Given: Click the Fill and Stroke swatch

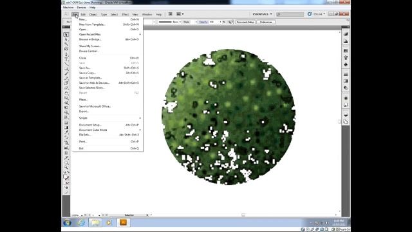Looking at the screenshot, I should 66,178.
